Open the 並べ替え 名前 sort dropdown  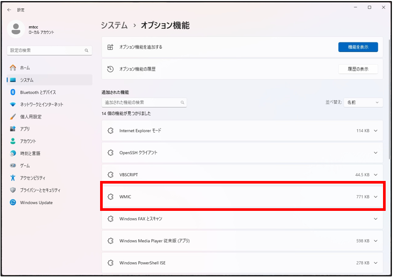[x=363, y=102]
